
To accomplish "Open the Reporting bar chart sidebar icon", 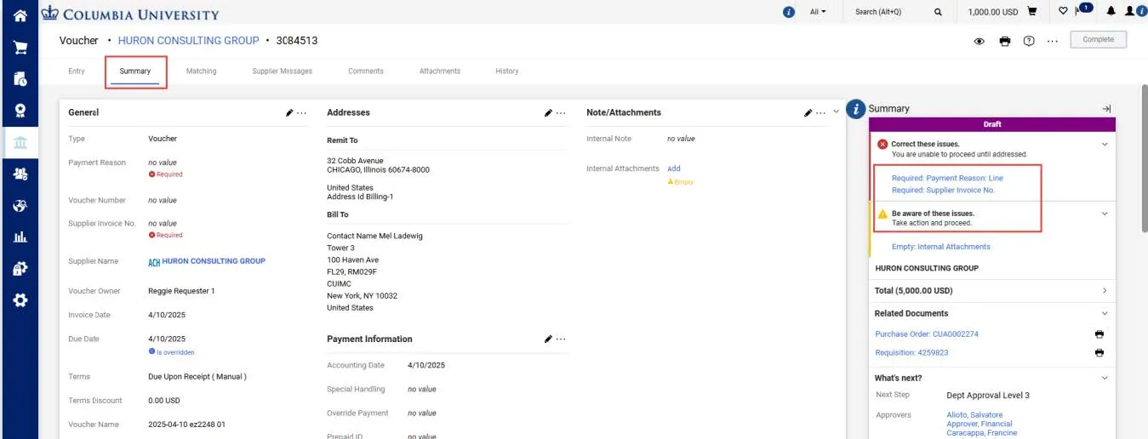I will [20, 237].
